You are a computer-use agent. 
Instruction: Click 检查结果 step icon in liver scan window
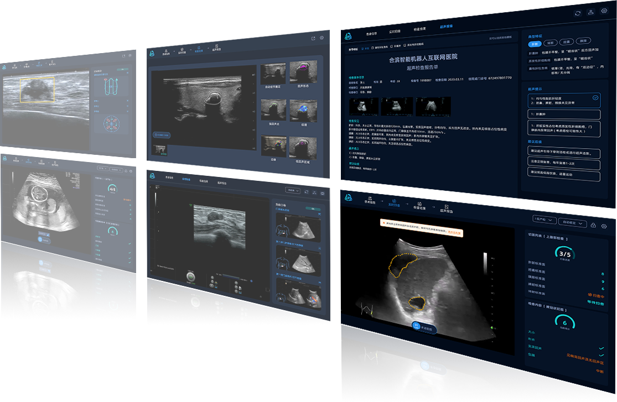tap(419, 205)
